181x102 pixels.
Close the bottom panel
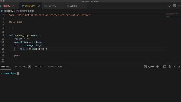coord(179,67)
